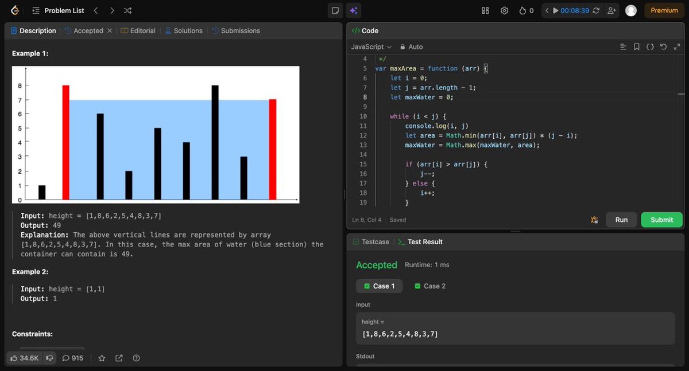This screenshot has width=689, height=371.
Task: Click line number 15 in the gutter
Action: 363,165
